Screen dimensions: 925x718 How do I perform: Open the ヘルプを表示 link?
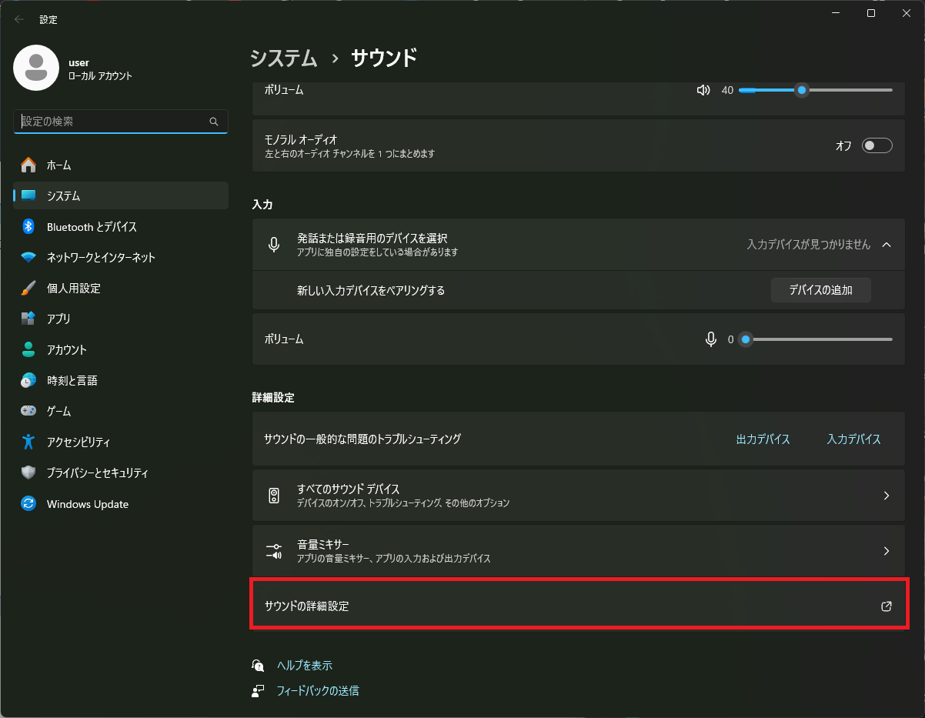305,666
